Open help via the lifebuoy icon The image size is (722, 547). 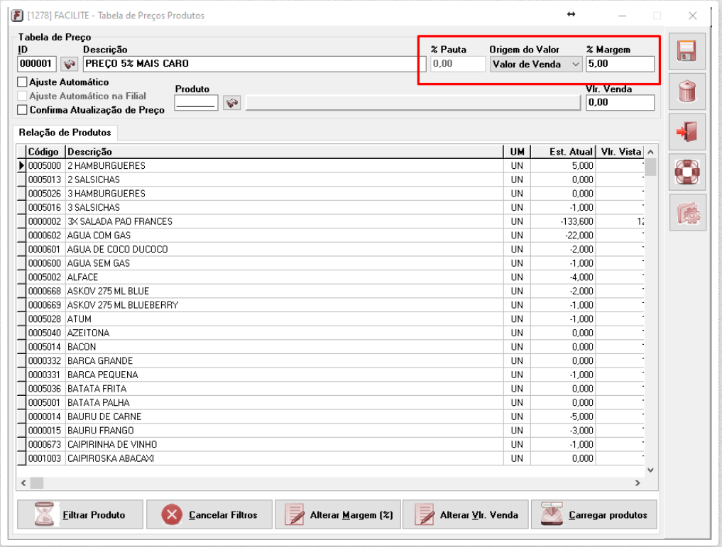(x=687, y=172)
